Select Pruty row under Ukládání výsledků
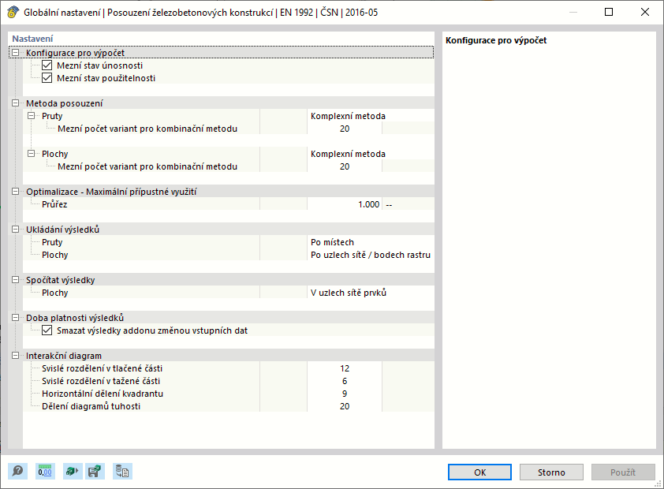This screenshot has width=664, height=489. point(52,242)
